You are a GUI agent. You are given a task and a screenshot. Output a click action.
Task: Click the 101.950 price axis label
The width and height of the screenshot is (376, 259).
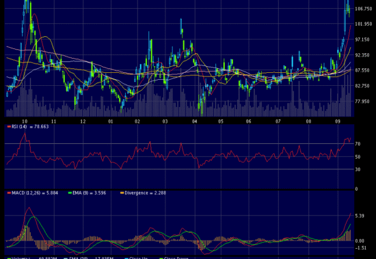click(x=364, y=24)
